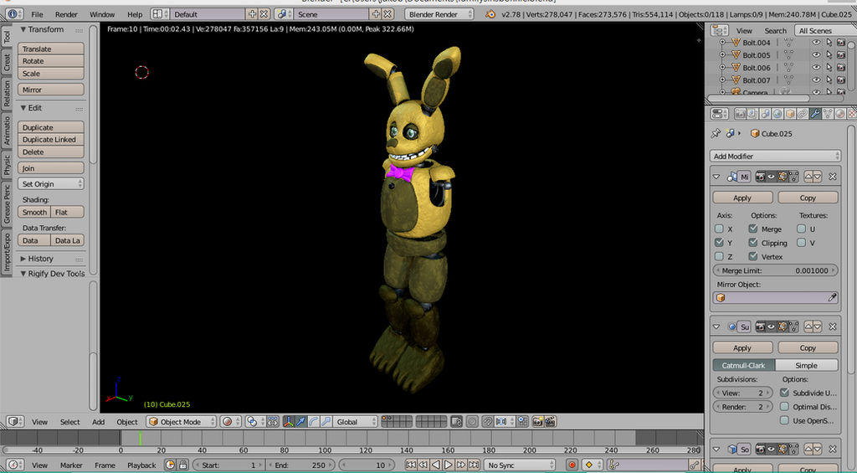Enable the X axis mirror checkbox
Viewport: 857px width, 473px height.
(719, 229)
